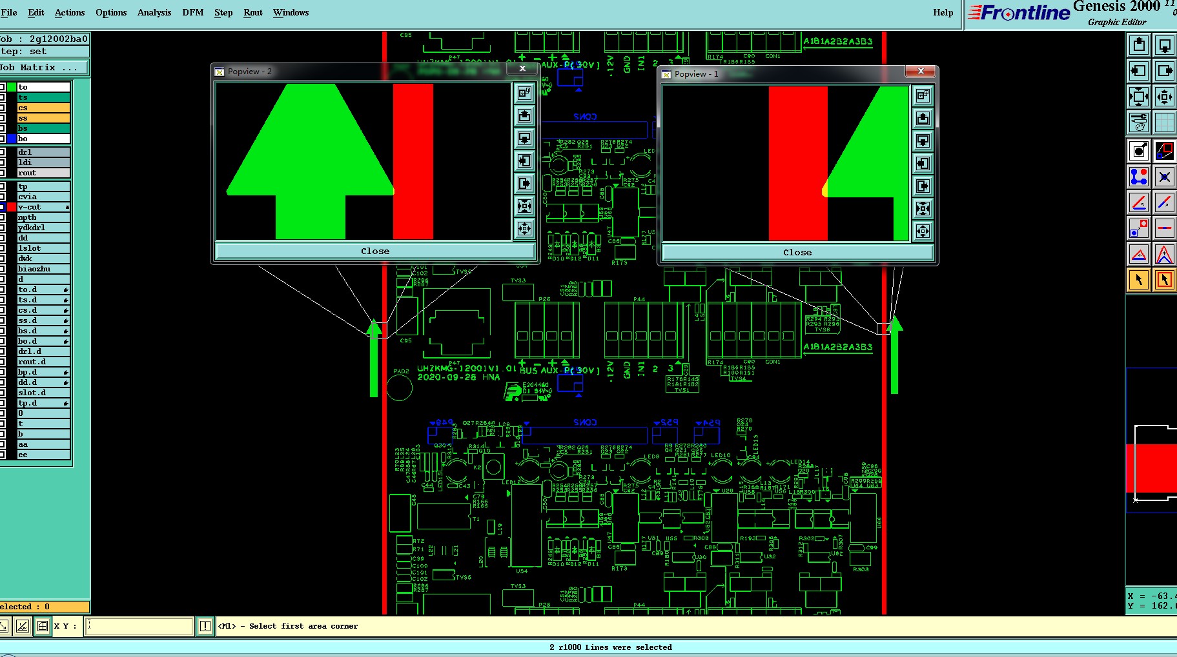
Task: Click the grid icon in bottom bar
Action: pyautogui.click(x=43, y=626)
